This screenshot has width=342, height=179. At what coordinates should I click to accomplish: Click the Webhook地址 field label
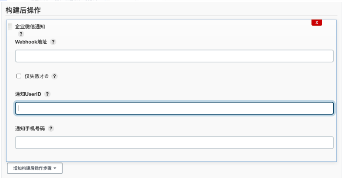(31, 42)
